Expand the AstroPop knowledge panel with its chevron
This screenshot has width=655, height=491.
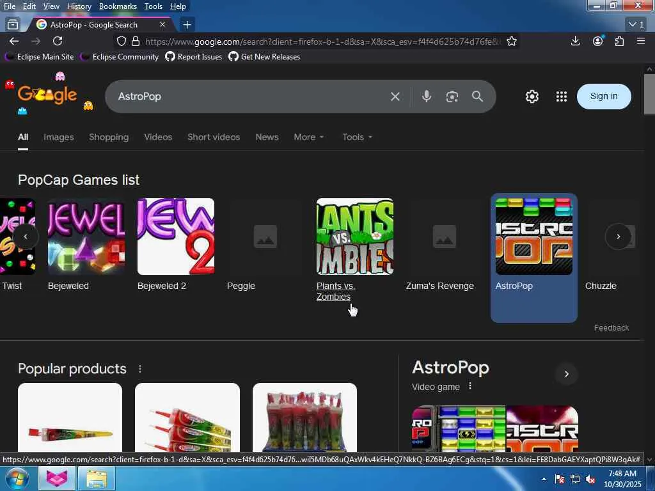567,373
